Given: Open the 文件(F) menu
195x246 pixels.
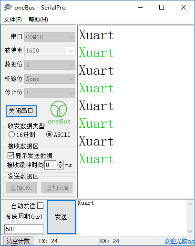Looking at the screenshot, I should 13,20.
